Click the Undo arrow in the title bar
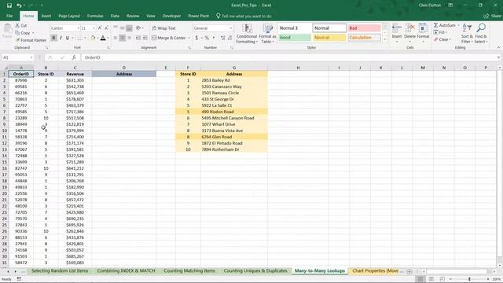The image size is (503, 283). coord(19,6)
